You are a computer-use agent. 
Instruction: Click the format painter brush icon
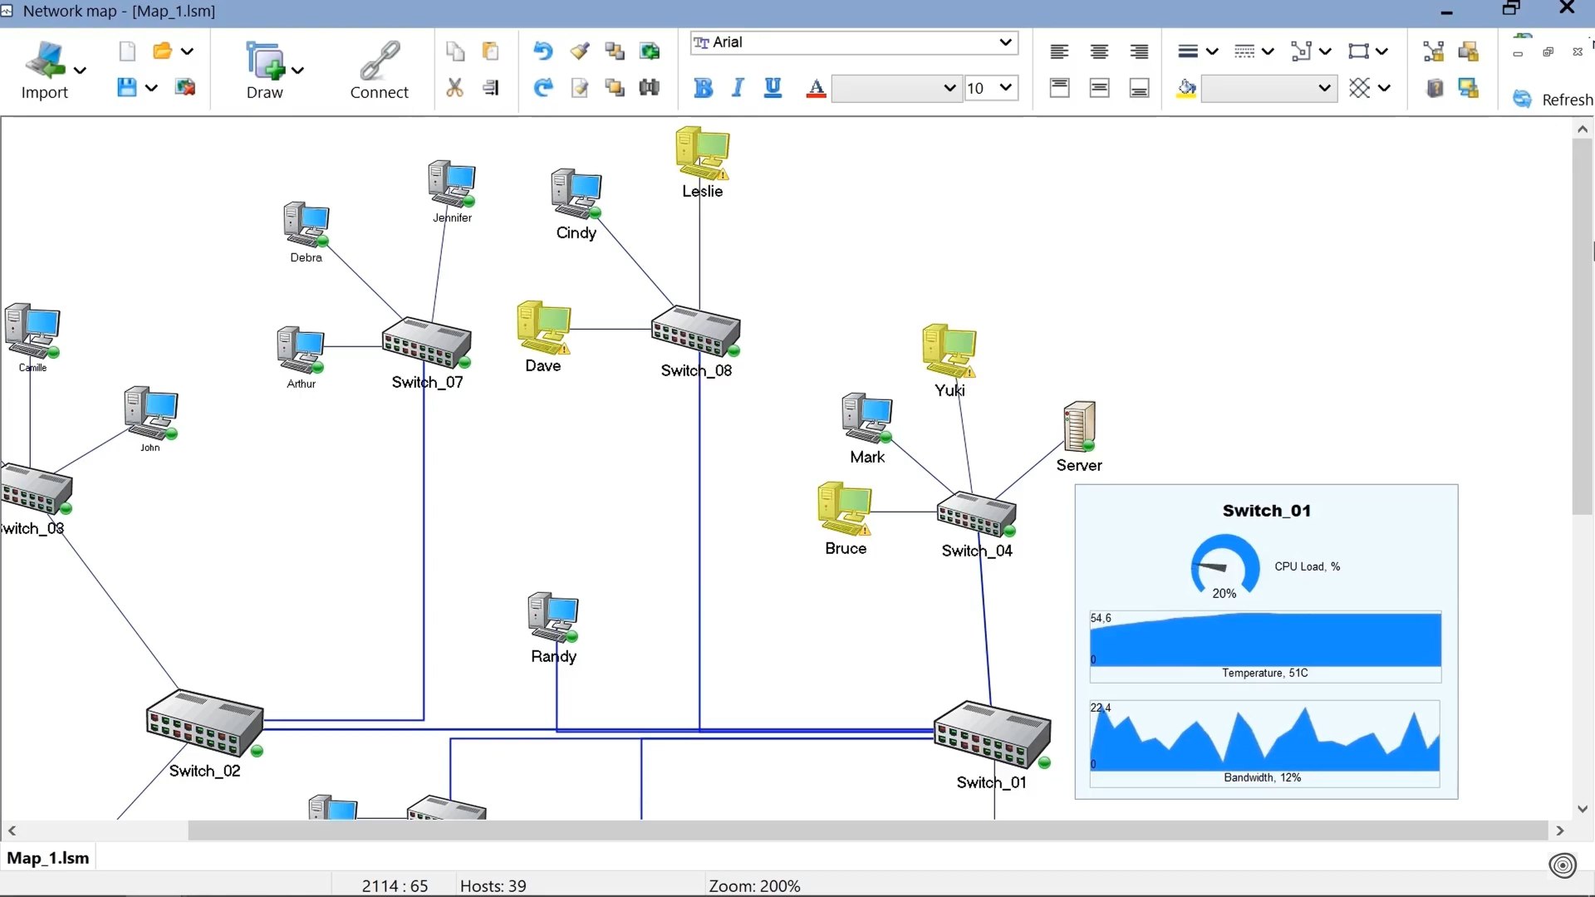click(580, 51)
